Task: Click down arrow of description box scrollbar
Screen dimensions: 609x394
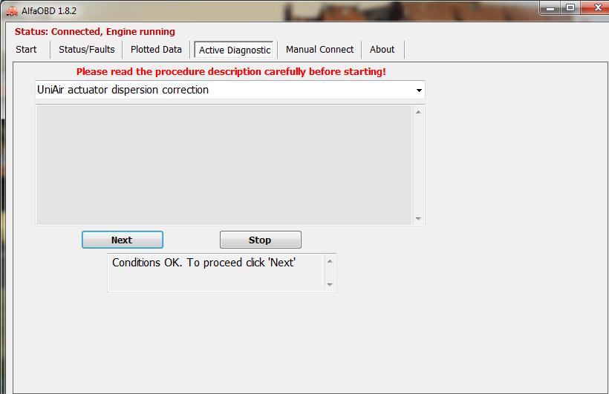Action: (418, 219)
